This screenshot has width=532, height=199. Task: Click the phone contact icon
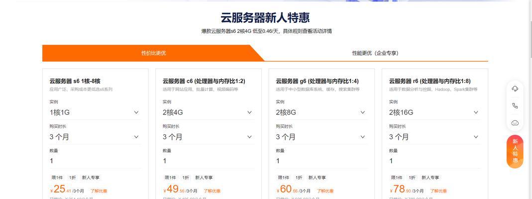point(515,106)
